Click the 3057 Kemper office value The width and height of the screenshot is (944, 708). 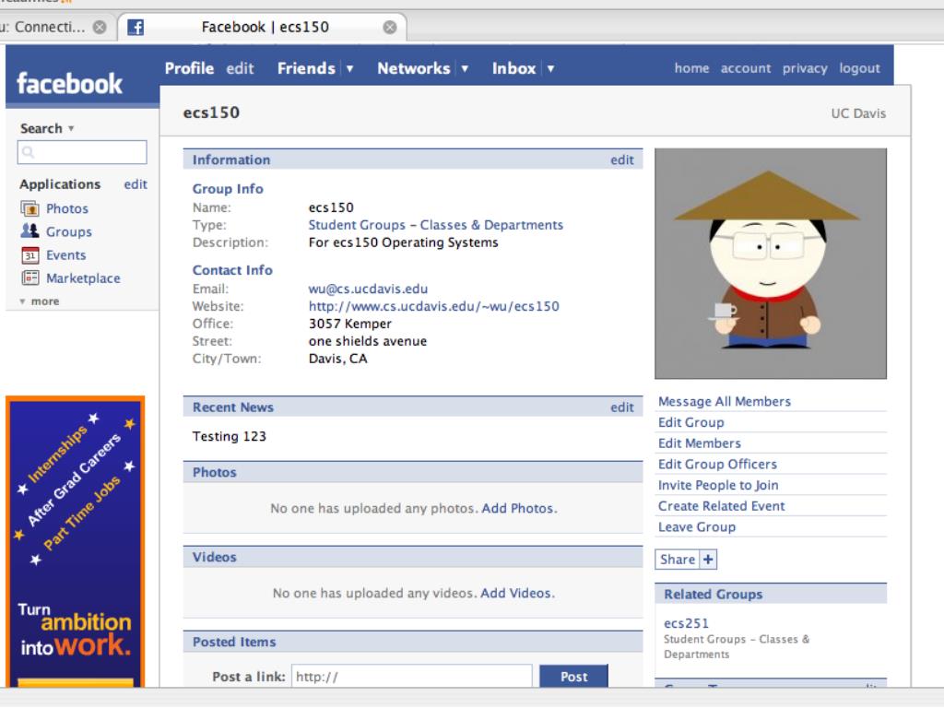349,324
